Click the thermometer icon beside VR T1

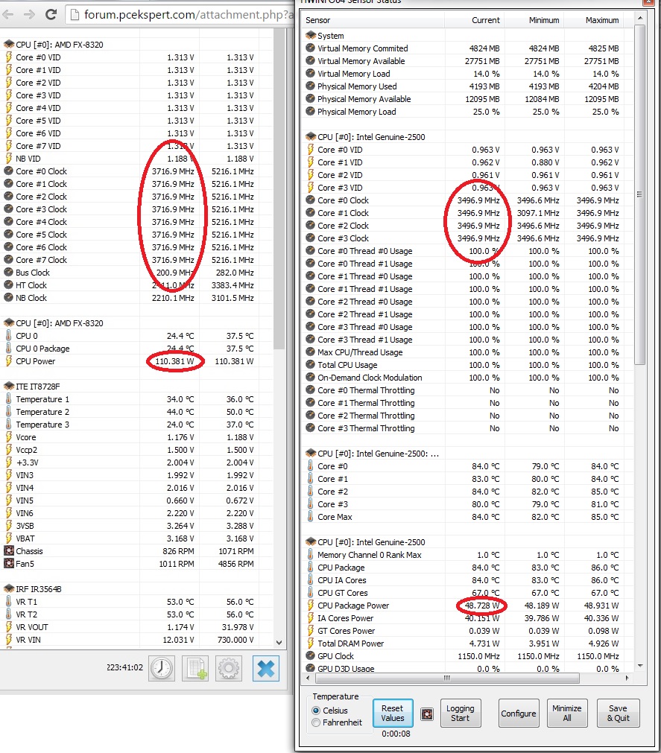9,601
